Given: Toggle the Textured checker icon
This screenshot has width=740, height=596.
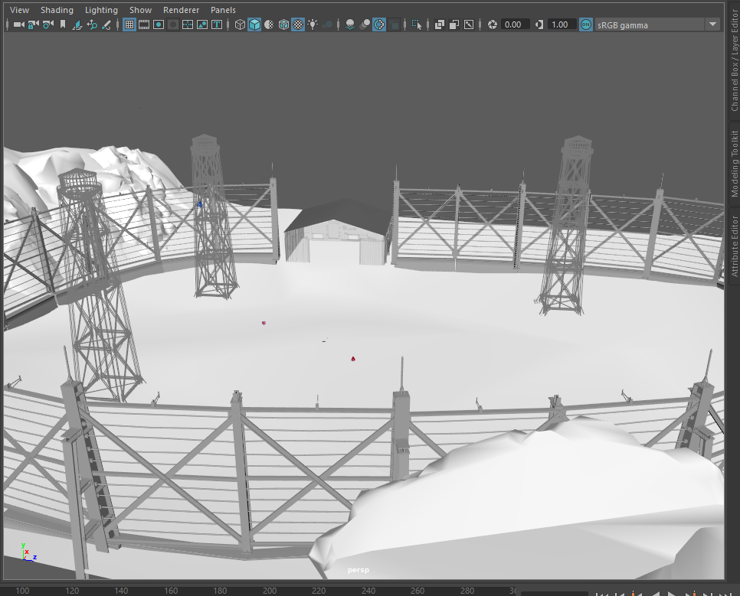Looking at the screenshot, I should point(298,24).
